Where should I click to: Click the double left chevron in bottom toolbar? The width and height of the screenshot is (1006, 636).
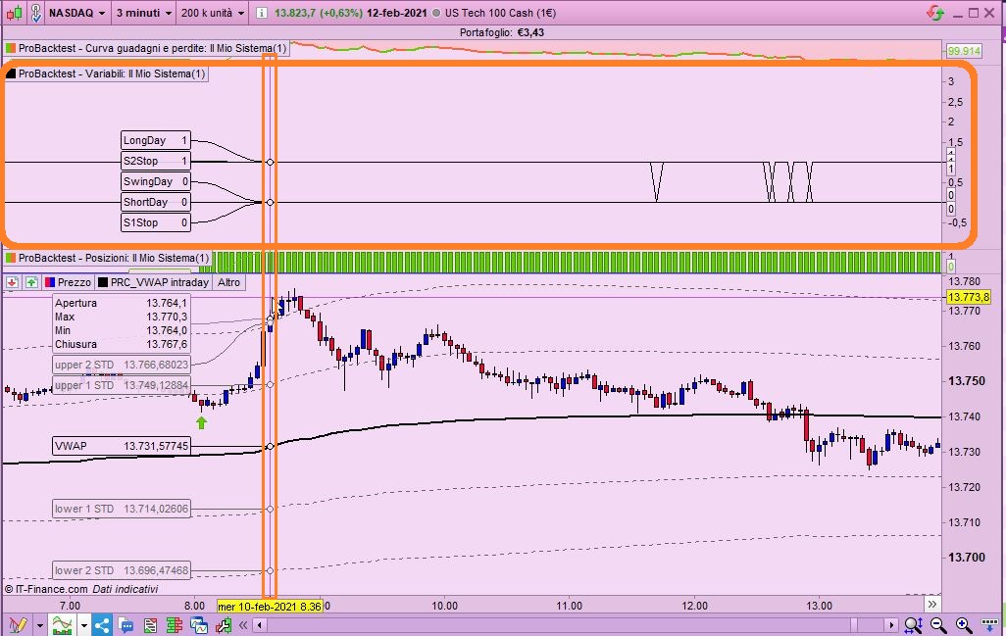[x=243, y=625]
